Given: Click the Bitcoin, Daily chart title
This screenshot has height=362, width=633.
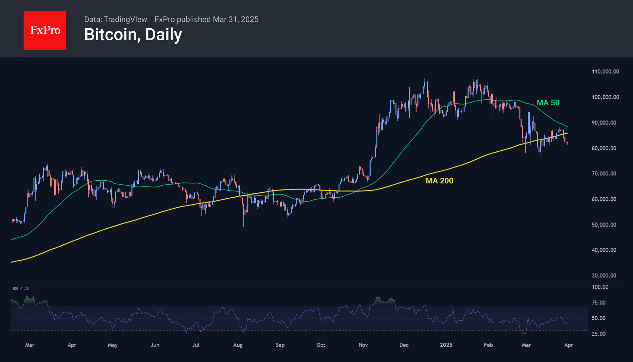Looking at the screenshot, I should tap(133, 35).
